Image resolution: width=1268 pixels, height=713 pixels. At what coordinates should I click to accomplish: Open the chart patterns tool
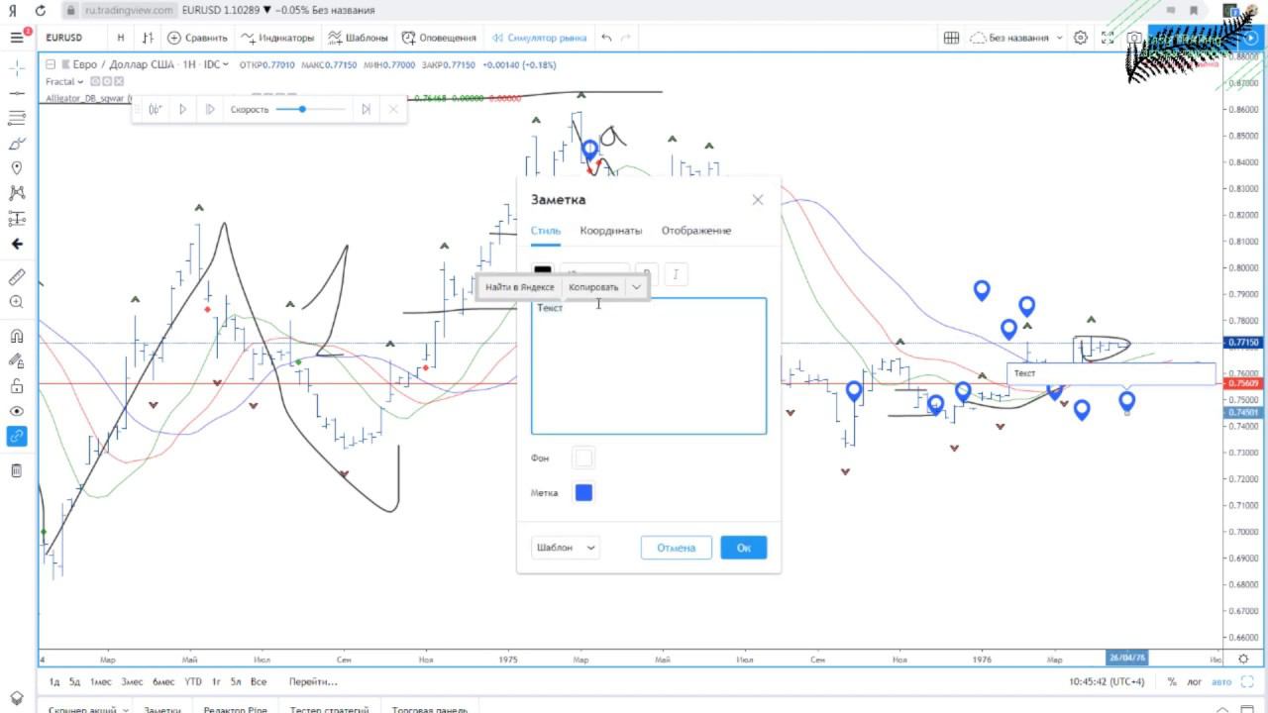coord(17,193)
